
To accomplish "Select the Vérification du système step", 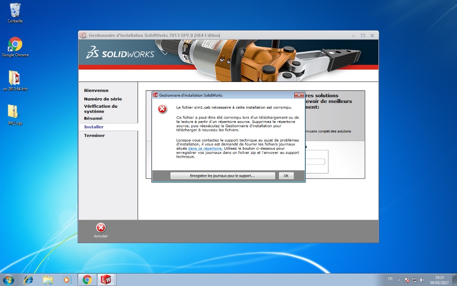I will (101, 109).
